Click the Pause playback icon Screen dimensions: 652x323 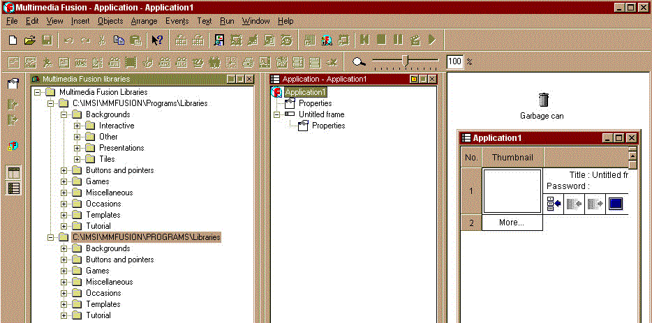click(399, 40)
